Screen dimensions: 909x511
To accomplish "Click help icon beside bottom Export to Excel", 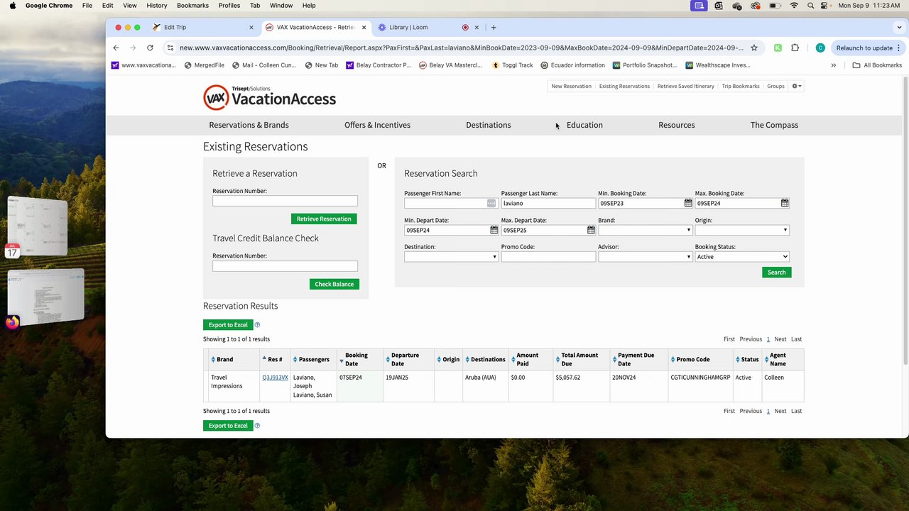I will pyautogui.click(x=257, y=426).
